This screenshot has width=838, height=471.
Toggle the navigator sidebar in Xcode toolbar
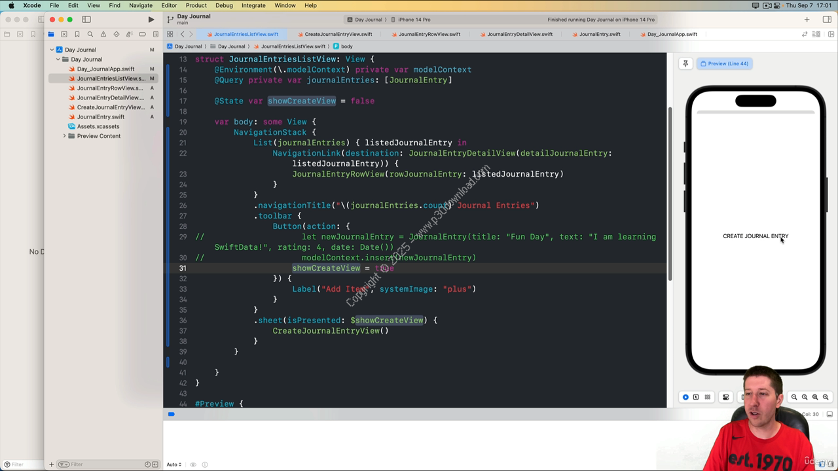pyautogui.click(x=86, y=20)
